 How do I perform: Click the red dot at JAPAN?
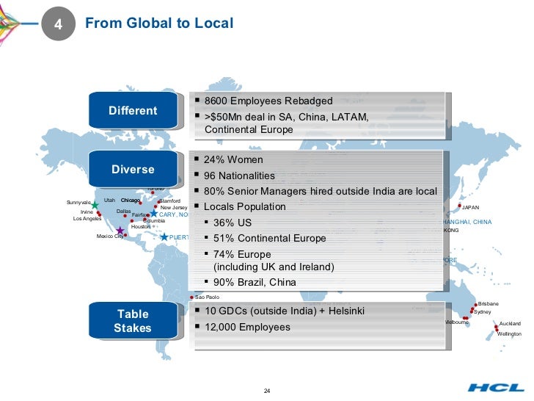(459, 206)
